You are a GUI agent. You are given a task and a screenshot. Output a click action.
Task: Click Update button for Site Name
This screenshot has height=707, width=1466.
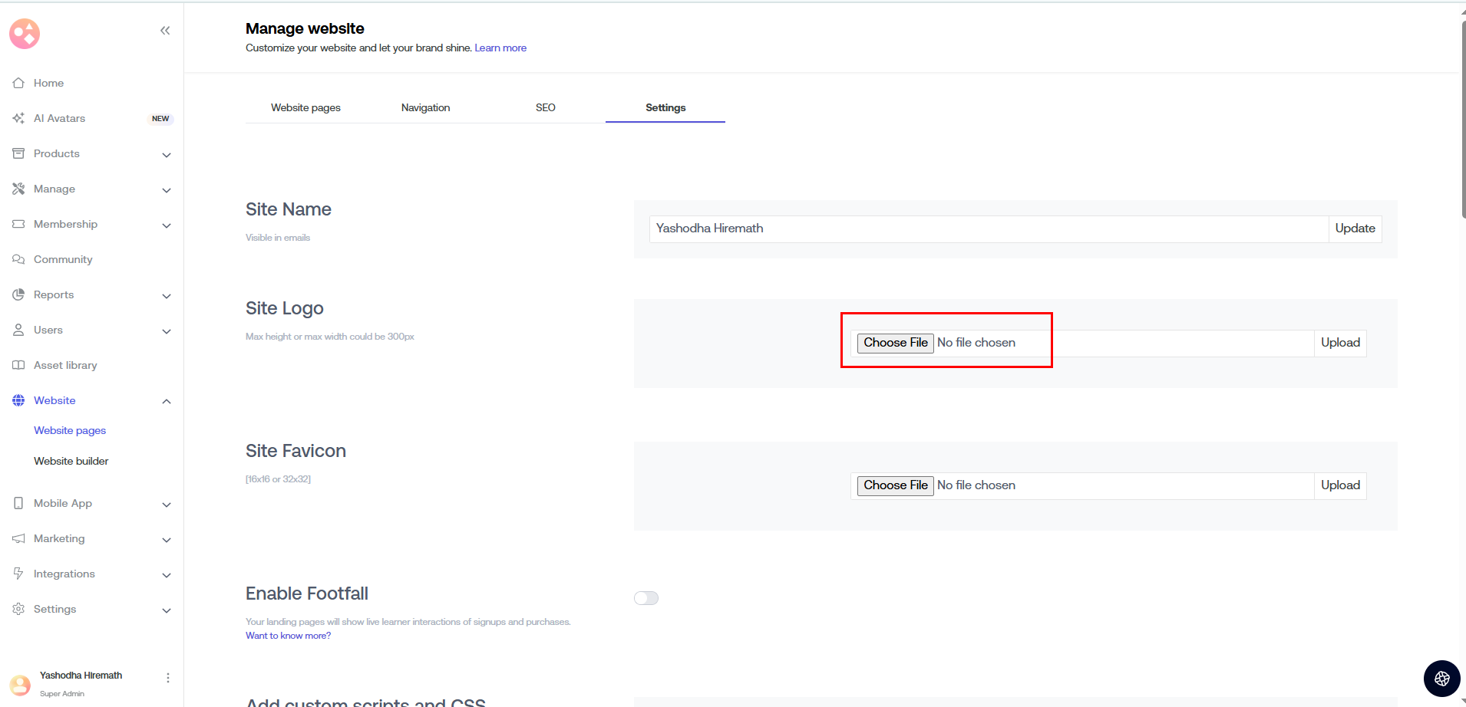coord(1355,229)
